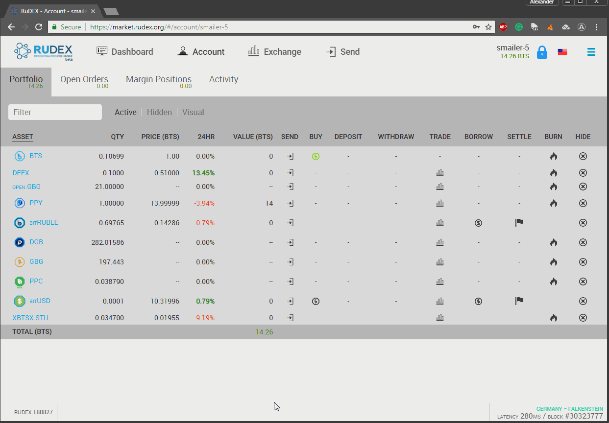Open the trade chart for PPY

(x=440, y=203)
